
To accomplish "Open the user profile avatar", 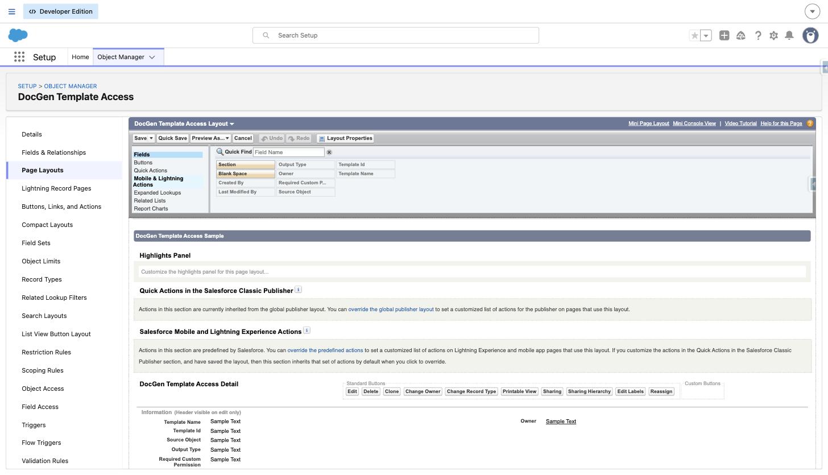I will coord(810,35).
